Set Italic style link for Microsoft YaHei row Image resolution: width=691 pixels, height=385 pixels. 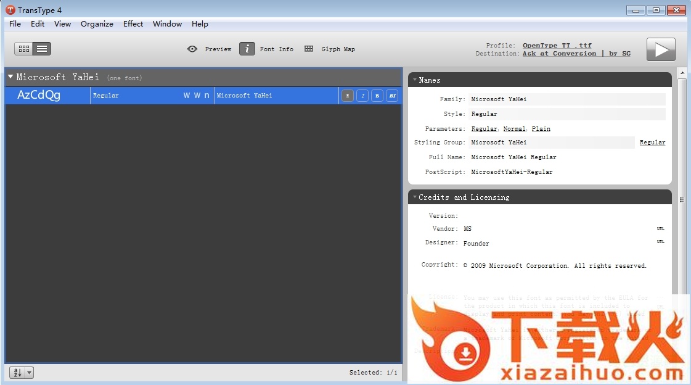(x=362, y=96)
